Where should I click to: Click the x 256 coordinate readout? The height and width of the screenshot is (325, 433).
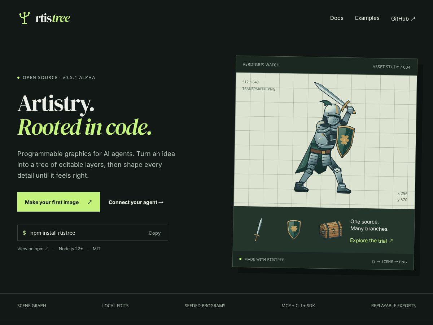pos(402,194)
